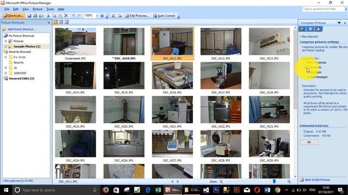Go forward in the Compress Pictures pane

pos(310,29)
